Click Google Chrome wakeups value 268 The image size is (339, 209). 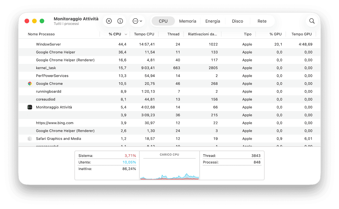(214, 83)
